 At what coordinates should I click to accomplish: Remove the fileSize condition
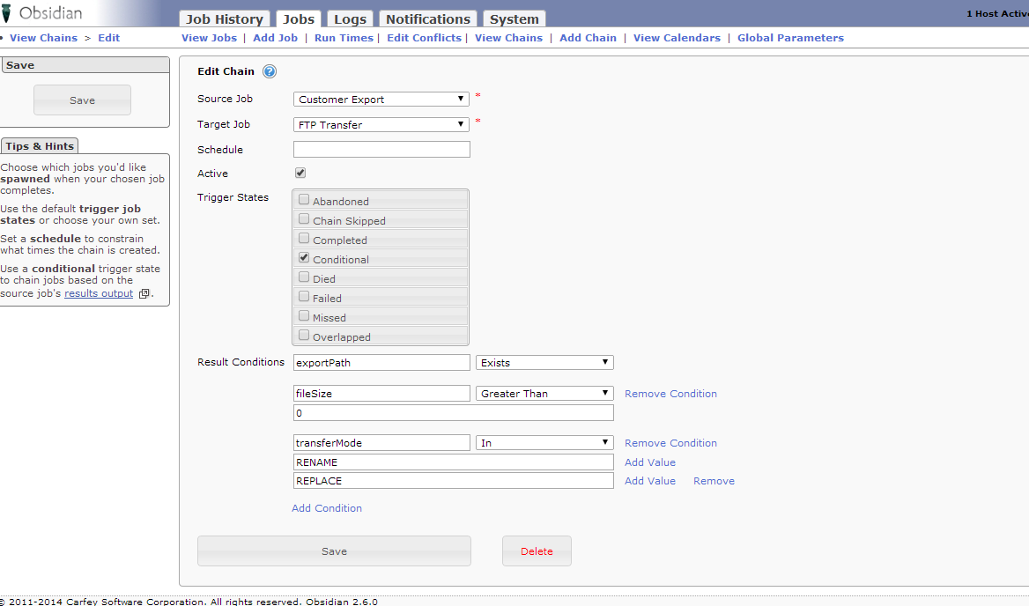tap(670, 394)
